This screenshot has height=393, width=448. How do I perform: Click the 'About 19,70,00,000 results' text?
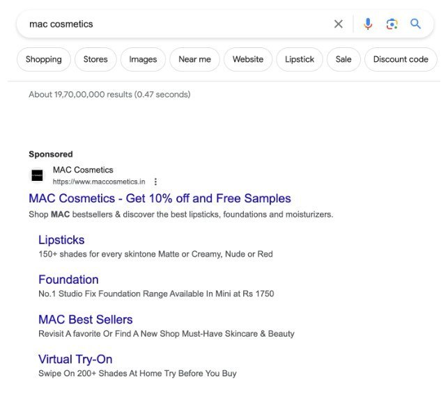pyautogui.click(x=109, y=95)
